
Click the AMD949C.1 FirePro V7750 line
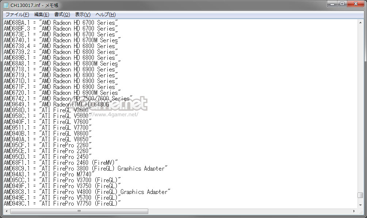(x=62, y=204)
